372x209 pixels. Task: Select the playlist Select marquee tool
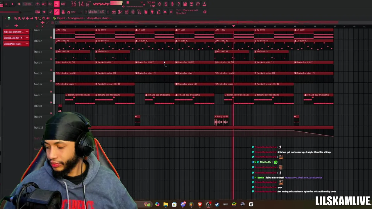click(x=40, y=18)
